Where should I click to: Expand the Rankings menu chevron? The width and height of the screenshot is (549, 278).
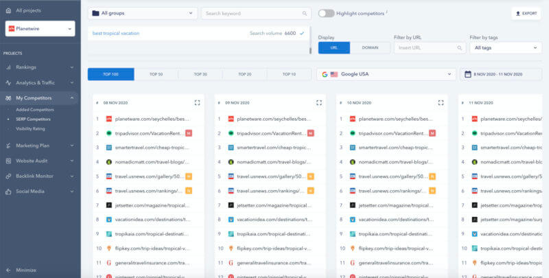pyautogui.click(x=72, y=67)
